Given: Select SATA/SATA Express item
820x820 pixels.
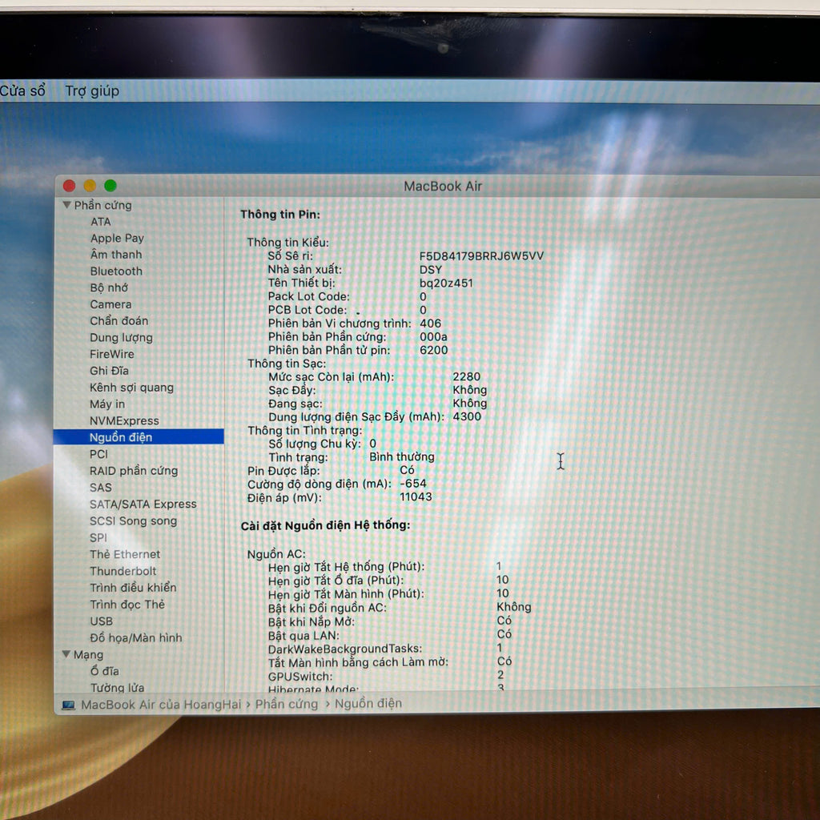Looking at the screenshot, I should (143, 504).
